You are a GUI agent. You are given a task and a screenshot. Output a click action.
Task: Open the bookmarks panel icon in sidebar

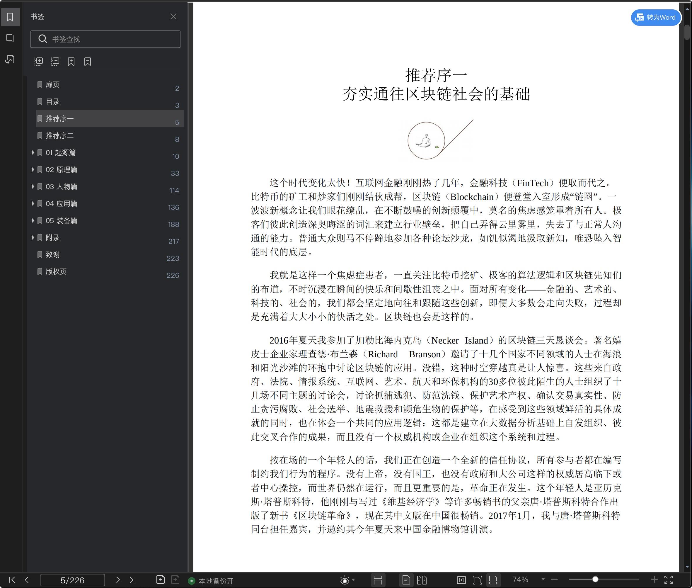coord(10,17)
